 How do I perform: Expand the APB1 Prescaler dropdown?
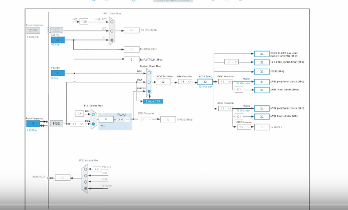226,82
